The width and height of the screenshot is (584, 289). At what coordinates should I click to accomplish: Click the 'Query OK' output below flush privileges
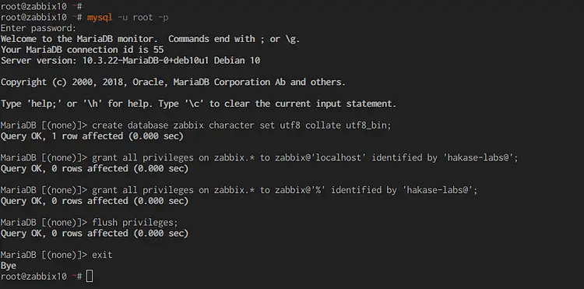coord(94,234)
